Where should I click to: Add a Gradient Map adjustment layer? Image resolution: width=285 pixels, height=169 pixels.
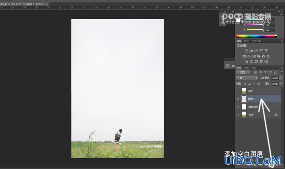tap(266, 62)
